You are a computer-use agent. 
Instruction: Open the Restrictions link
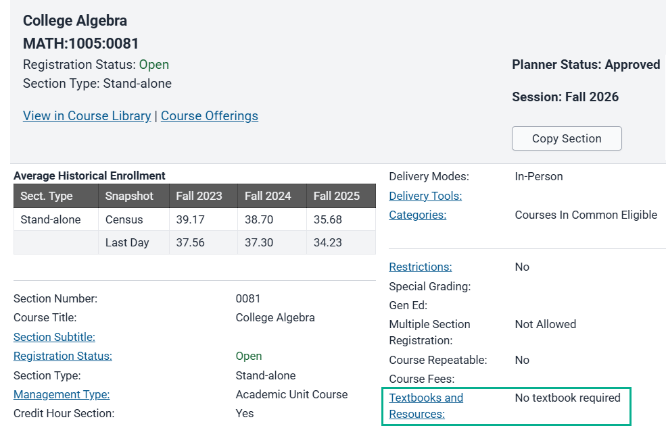click(x=421, y=267)
